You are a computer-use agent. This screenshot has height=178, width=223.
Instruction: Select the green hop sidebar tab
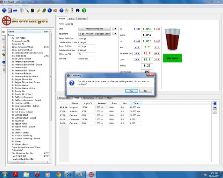tap(4, 55)
